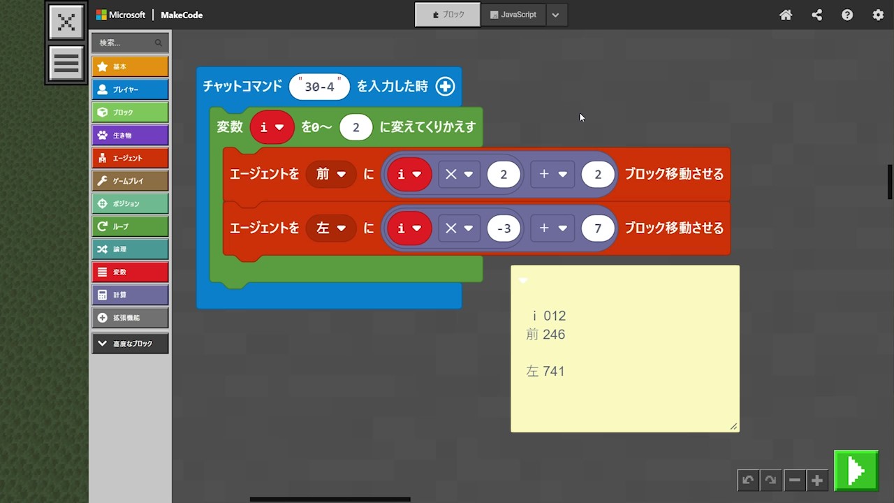Zoom out workspace with minus button
The image size is (894, 503).
[x=794, y=480]
